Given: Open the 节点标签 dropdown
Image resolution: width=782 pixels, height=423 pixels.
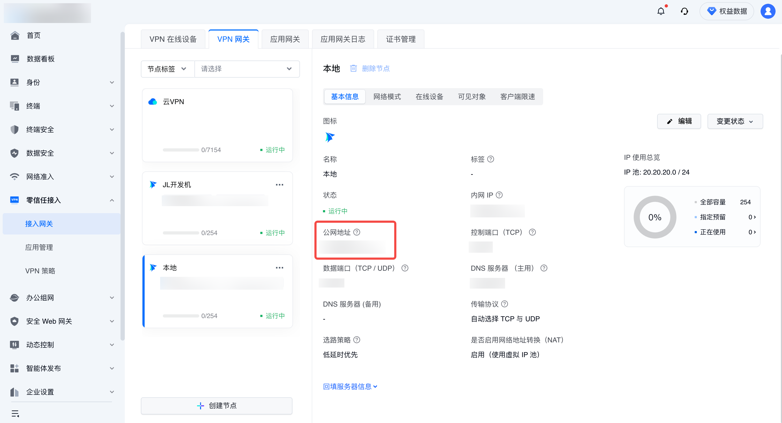Looking at the screenshot, I should pyautogui.click(x=167, y=69).
